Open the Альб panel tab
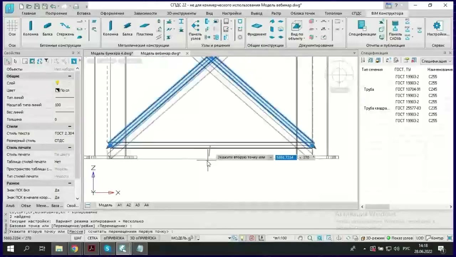The height and width of the screenshot is (257, 456). (x=10, y=206)
